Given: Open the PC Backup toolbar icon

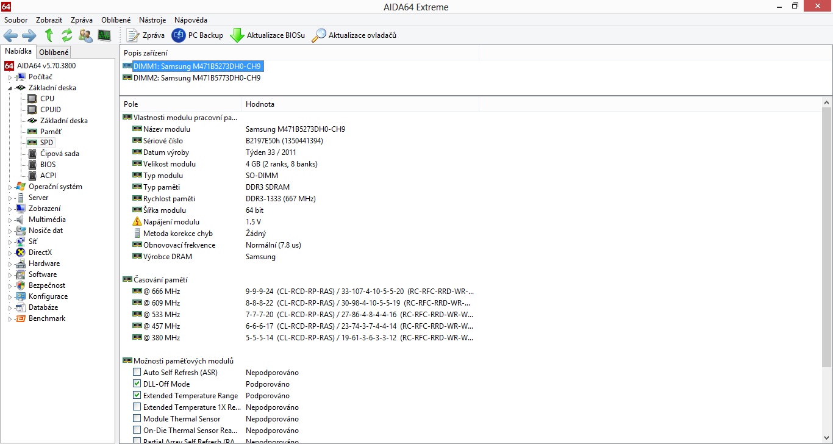Looking at the screenshot, I should 179,35.
